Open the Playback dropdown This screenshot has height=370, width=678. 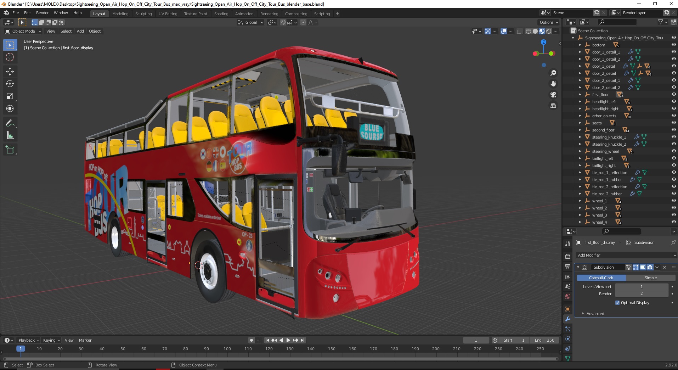pos(29,340)
